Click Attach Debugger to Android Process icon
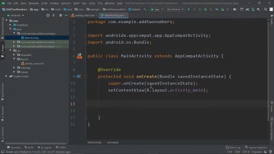 pos(222,9)
